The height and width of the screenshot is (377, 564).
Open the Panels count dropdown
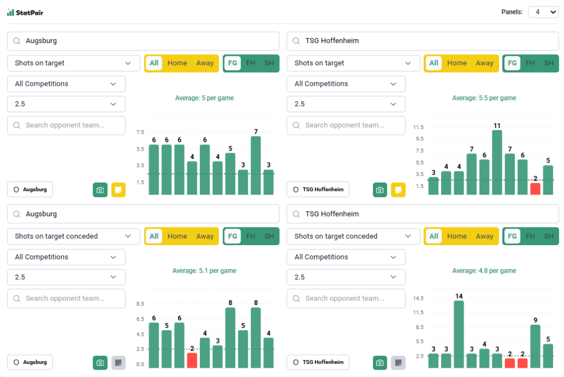pos(543,12)
